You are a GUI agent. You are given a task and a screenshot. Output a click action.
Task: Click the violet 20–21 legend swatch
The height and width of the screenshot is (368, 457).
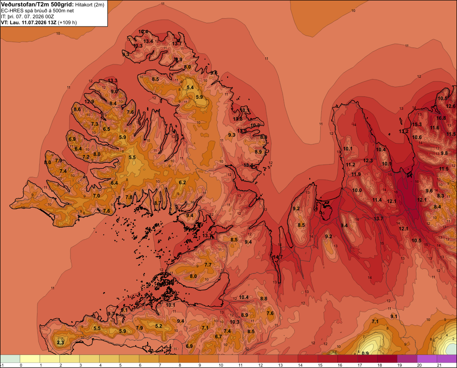tap(427, 358)
